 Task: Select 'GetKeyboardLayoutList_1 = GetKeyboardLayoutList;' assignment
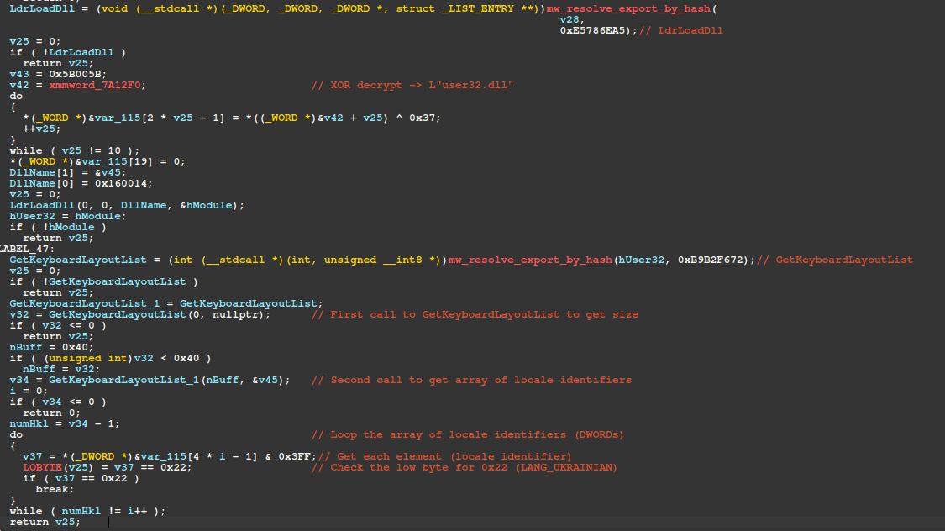165,303
